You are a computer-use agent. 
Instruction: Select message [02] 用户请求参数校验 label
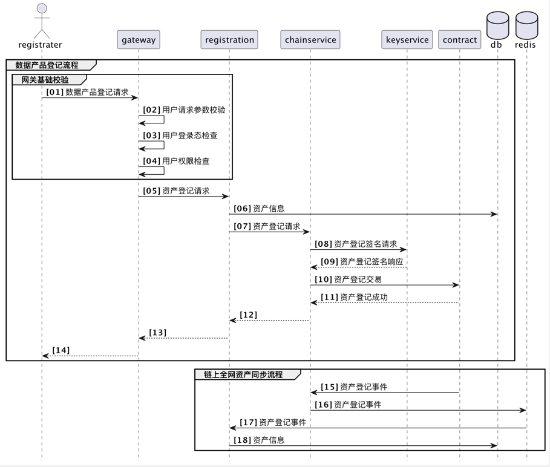[184, 110]
